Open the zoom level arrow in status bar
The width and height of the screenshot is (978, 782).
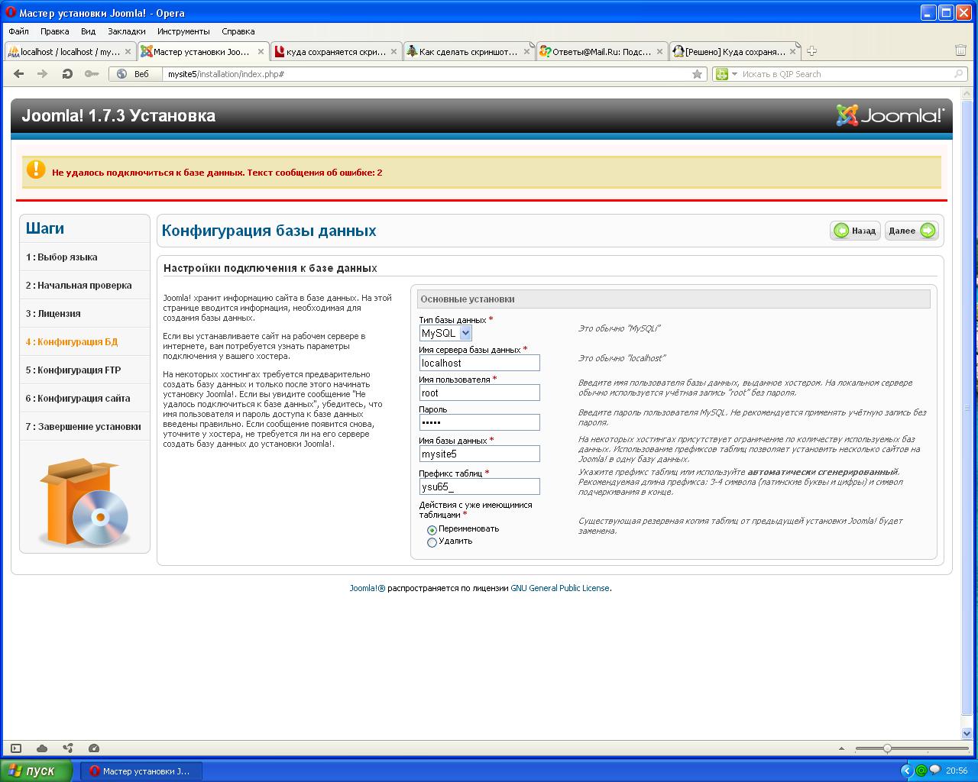point(841,749)
